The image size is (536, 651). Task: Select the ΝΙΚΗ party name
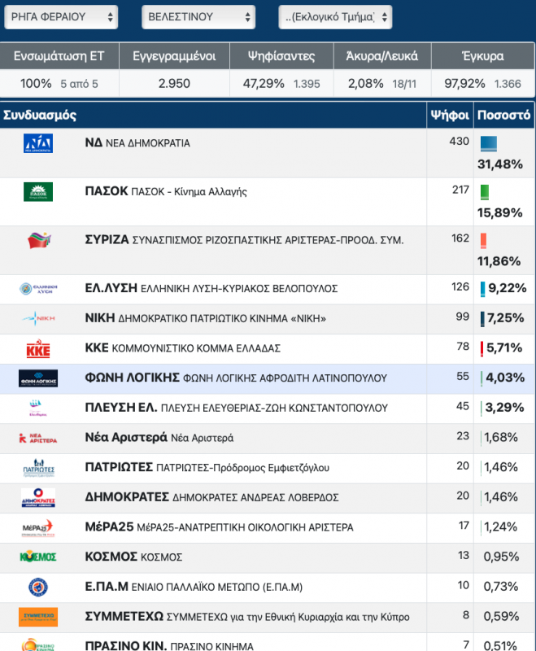click(205, 318)
